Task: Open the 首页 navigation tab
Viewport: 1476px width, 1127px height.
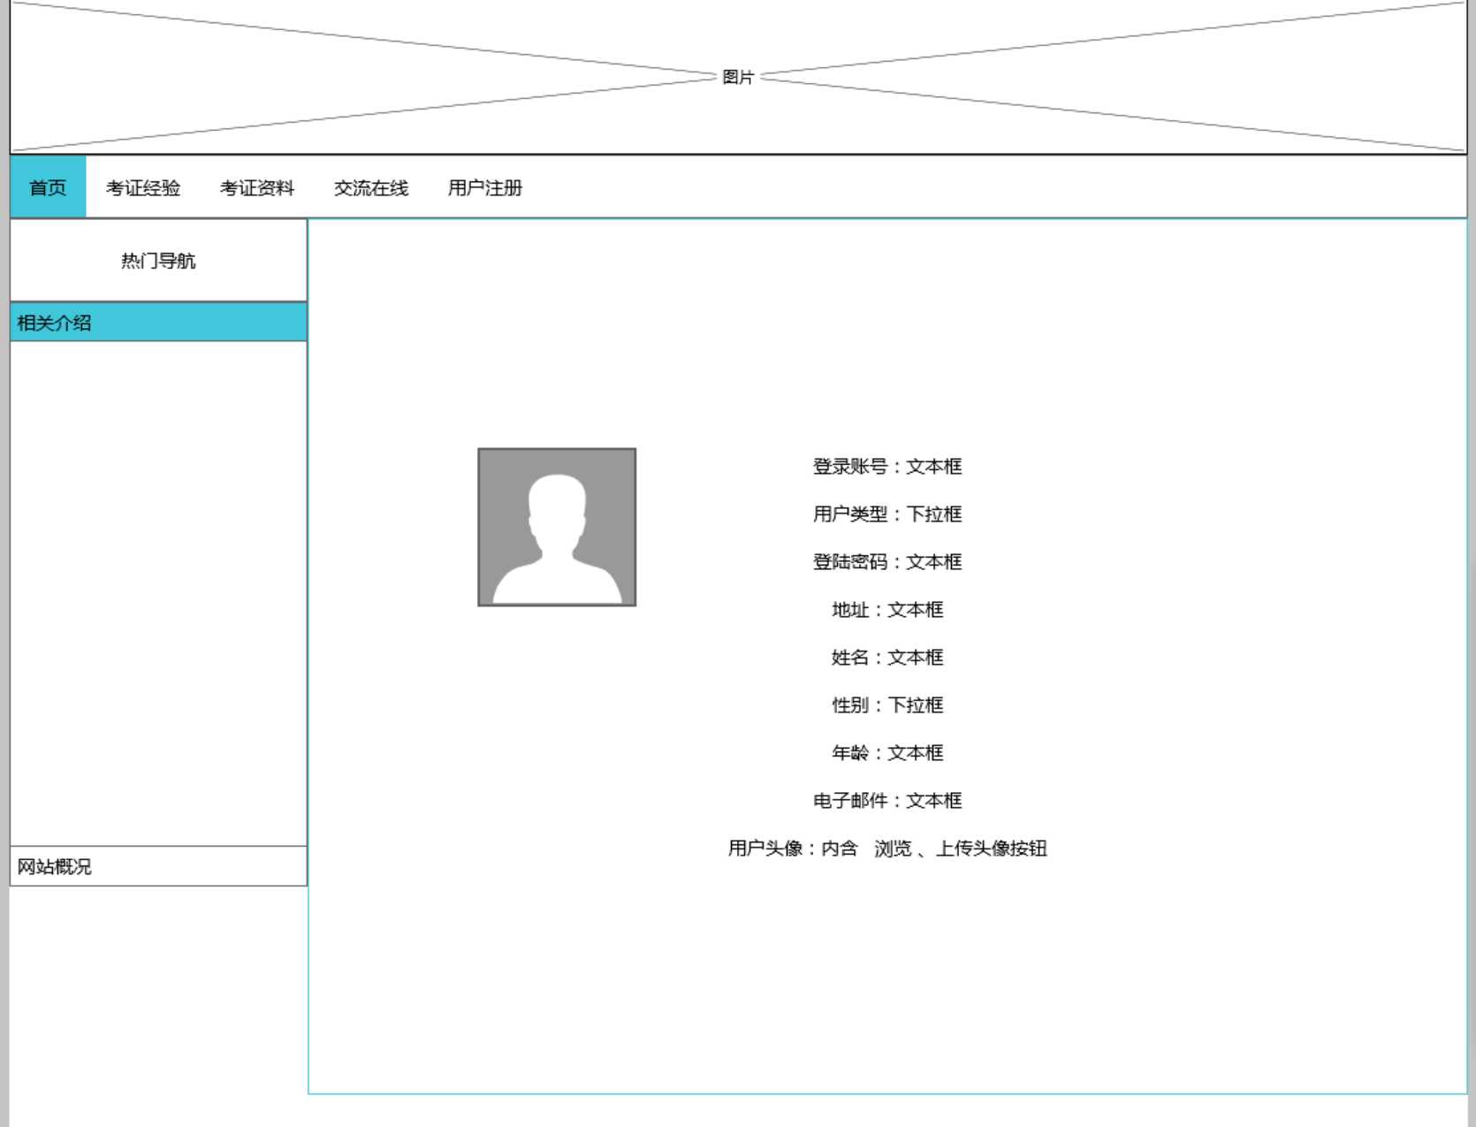Action: coord(48,187)
